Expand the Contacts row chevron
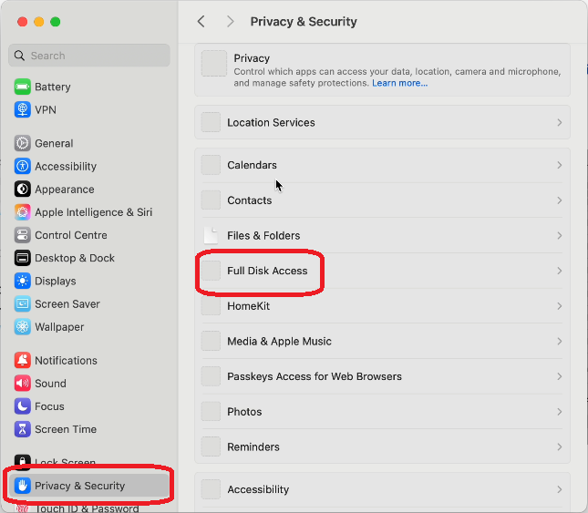588x513 pixels. click(560, 200)
